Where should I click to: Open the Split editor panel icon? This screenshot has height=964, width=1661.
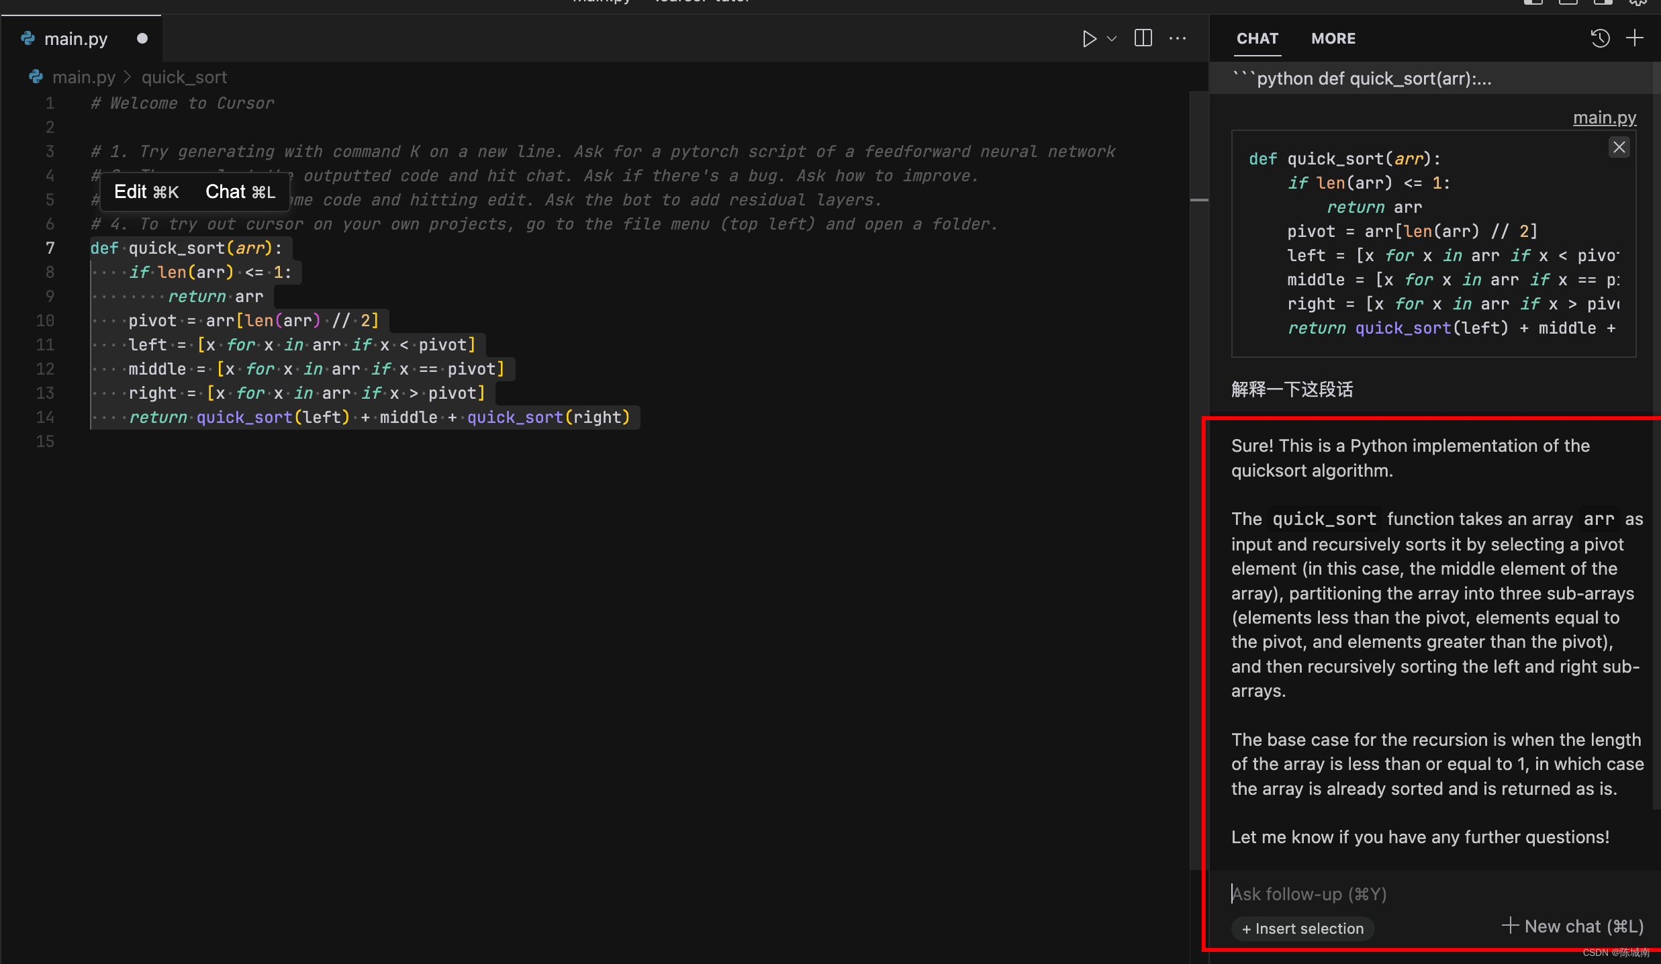(x=1143, y=38)
